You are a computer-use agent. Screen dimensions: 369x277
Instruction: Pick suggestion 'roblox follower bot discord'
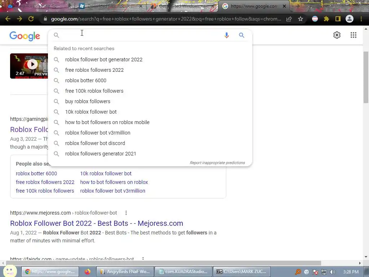click(x=95, y=143)
